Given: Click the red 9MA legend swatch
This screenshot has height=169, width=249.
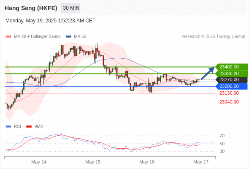Looking at the screenshot, I should [x=29, y=127].
